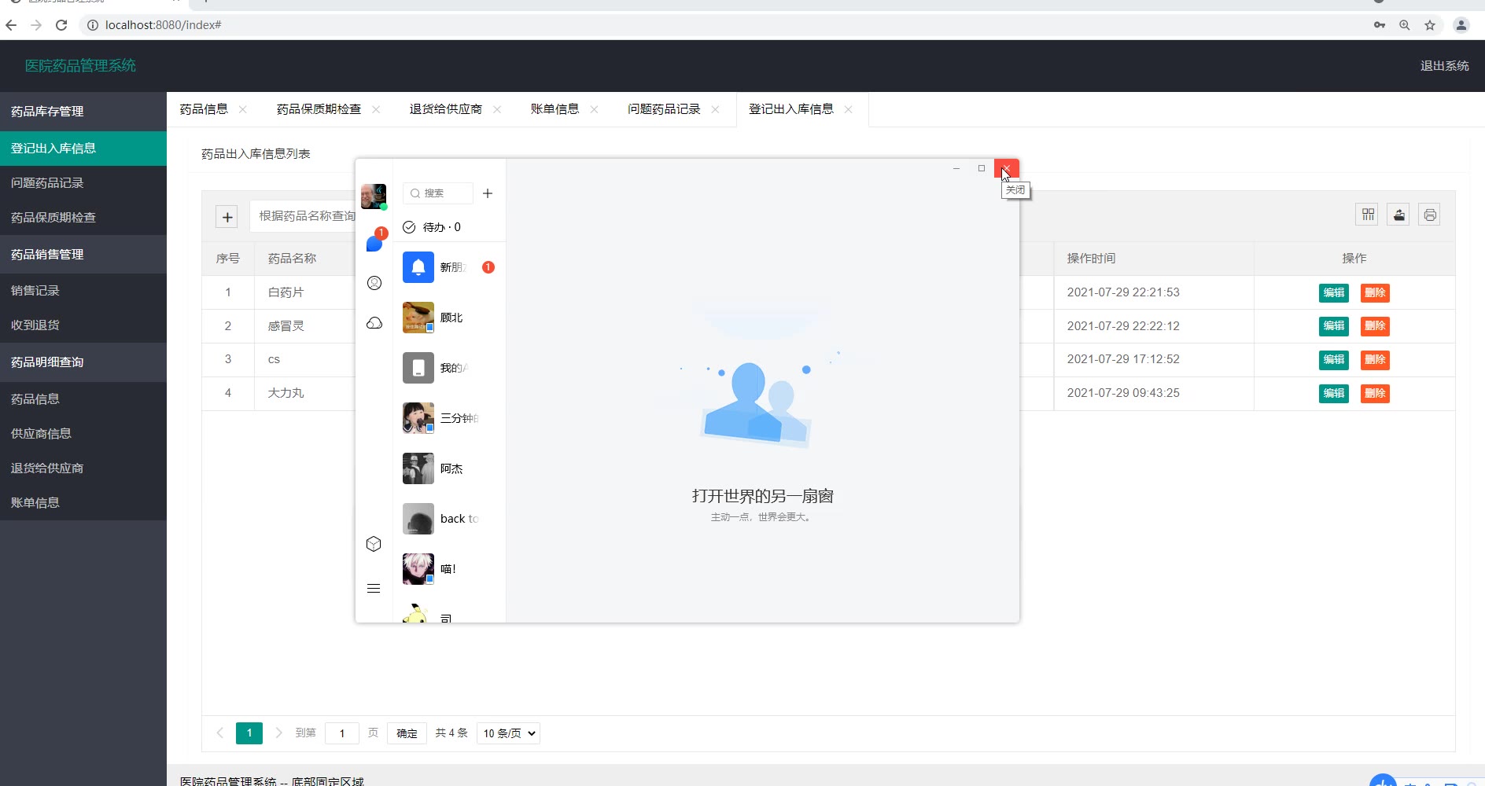The height and width of the screenshot is (786, 1485).
Task: Close the 登记出入库信息 tab
Action: pos(848,109)
